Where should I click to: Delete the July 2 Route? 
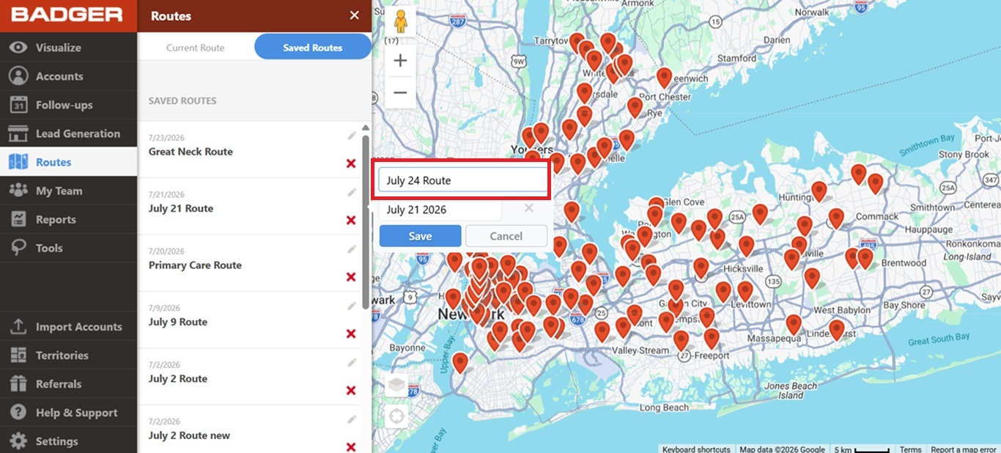click(351, 390)
